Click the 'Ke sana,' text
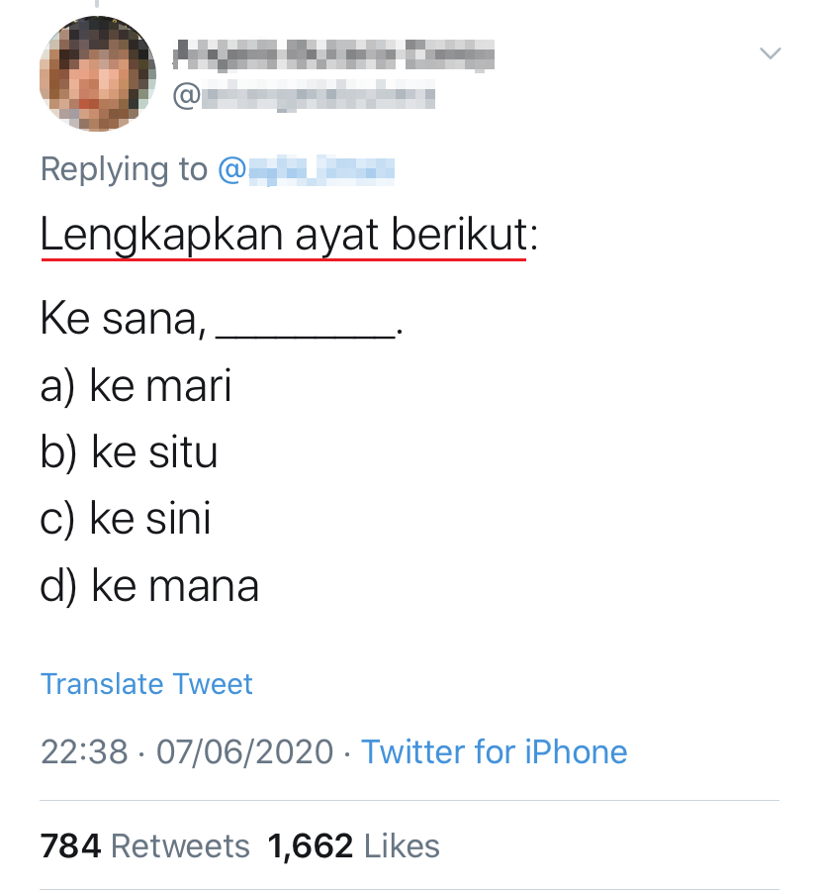The width and height of the screenshot is (819, 892). tap(124, 320)
